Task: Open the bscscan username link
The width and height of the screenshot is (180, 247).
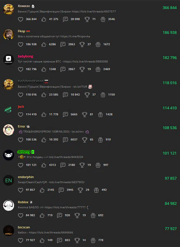Action: coord(24,227)
